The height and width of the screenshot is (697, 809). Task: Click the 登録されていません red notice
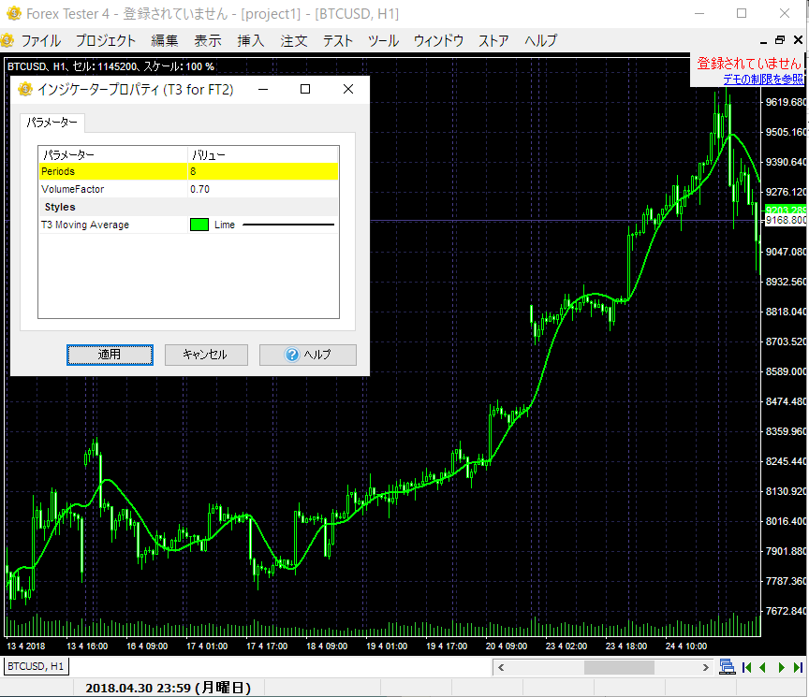click(x=749, y=64)
